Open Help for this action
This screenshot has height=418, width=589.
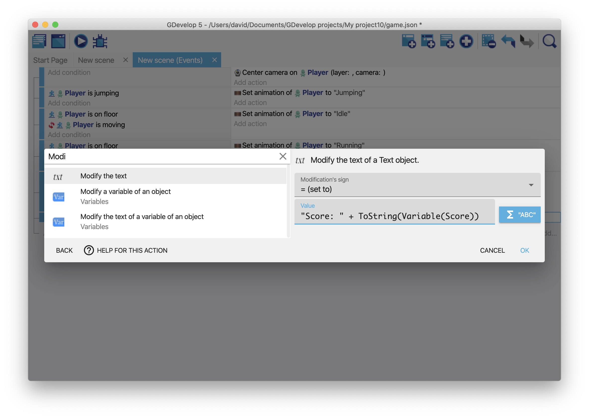(x=126, y=250)
